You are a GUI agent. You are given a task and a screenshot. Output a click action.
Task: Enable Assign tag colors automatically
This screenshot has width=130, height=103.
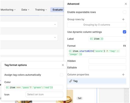click(61, 75)
